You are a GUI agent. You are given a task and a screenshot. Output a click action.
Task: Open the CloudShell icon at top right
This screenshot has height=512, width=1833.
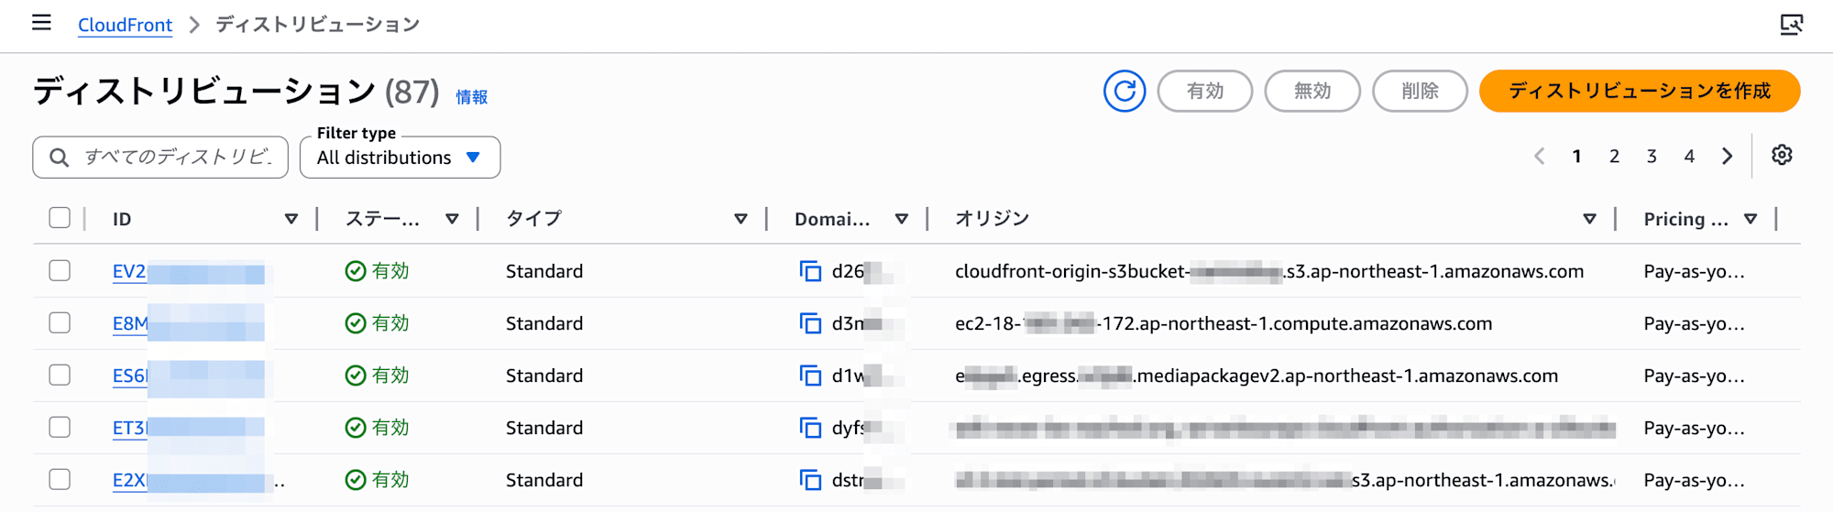pos(1791,25)
